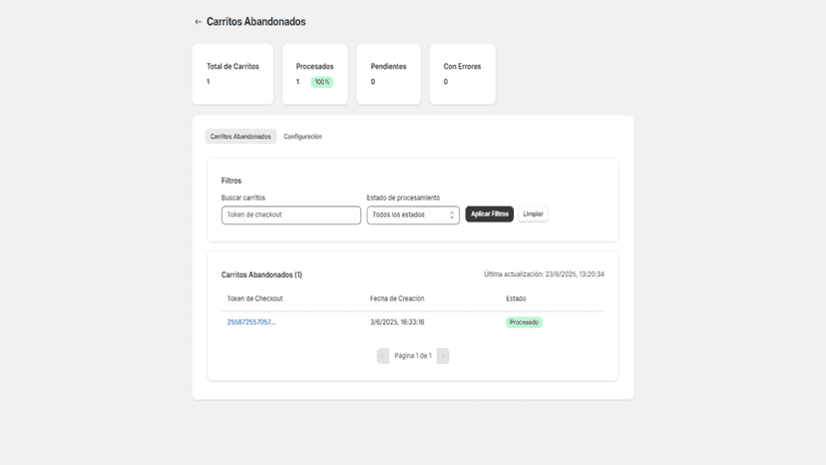
Task: Click the Fecha de Creación column header
Action: click(x=397, y=298)
